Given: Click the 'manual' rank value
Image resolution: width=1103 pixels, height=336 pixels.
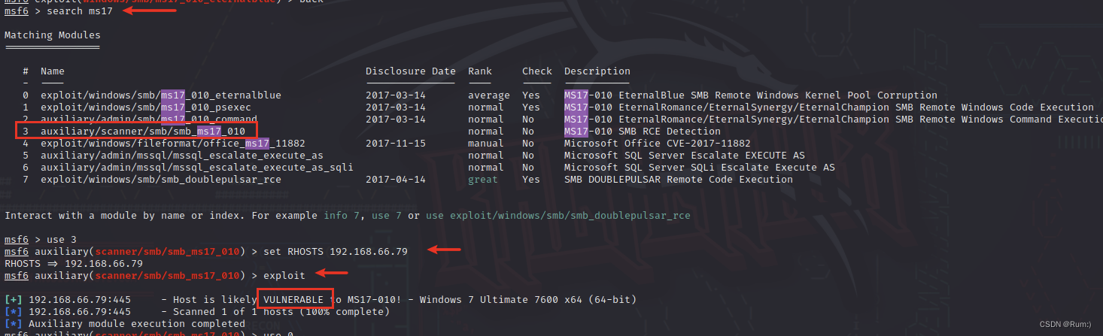Looking at the screenshot, I should 486,144.
